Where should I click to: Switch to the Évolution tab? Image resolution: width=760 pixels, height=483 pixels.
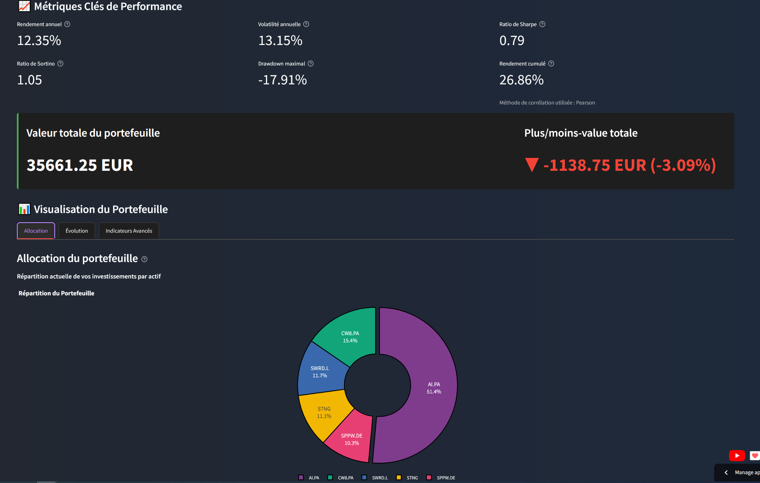click(x=76, y=231)
